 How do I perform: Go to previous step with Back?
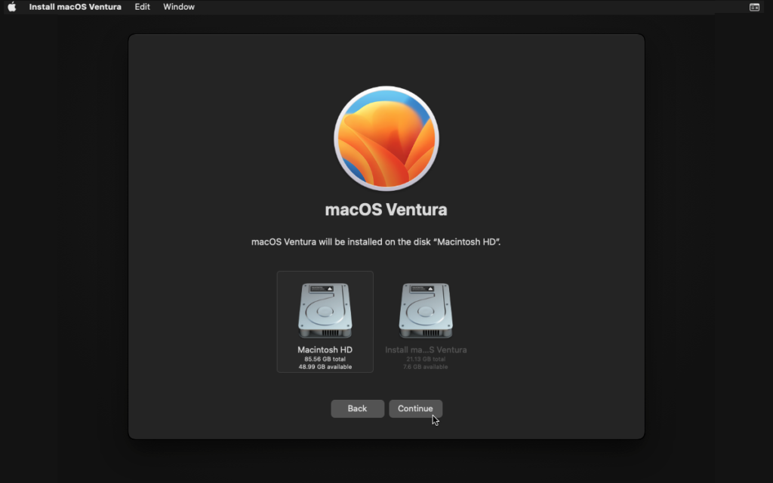click(x=357, y=408)
